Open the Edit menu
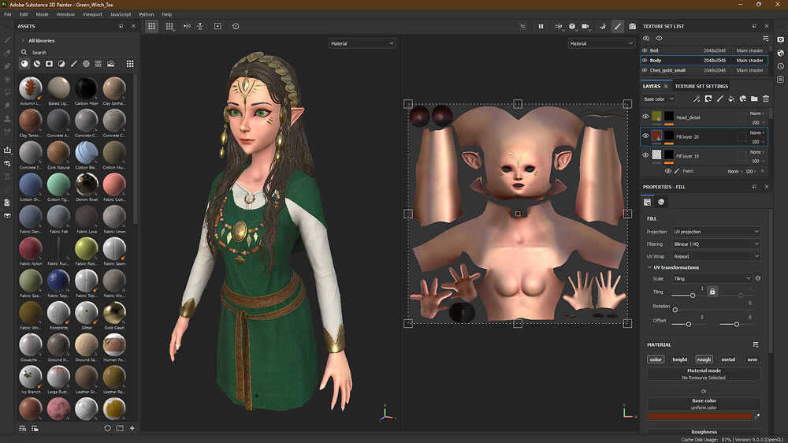This screenshot has height=443, width=788. [24, 14]
